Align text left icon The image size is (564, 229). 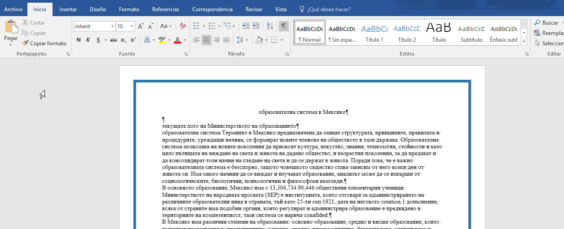pyautogui.click(x=196, y=40)
